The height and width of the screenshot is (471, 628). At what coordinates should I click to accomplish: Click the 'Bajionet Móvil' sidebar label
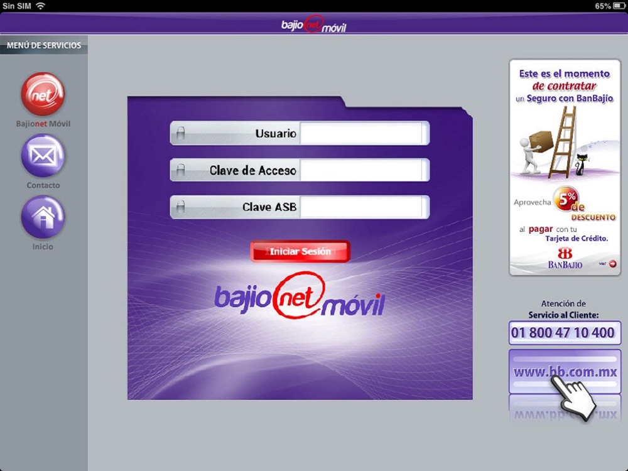tap(43, 124)
